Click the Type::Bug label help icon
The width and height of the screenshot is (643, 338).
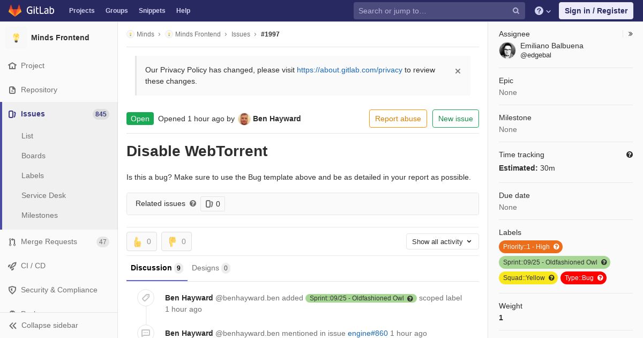pos(600,278)
